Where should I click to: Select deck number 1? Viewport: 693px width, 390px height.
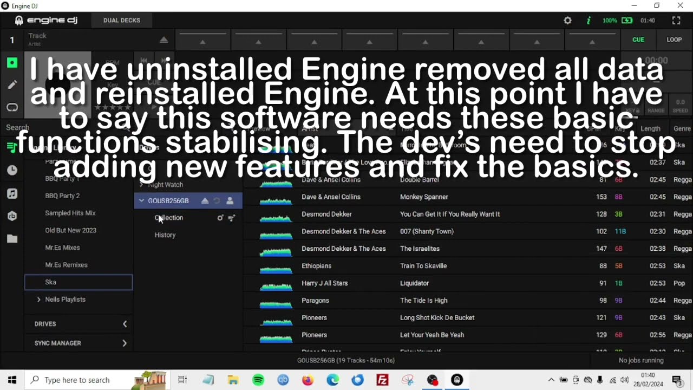pyautogui.click(x=12, y=40)
